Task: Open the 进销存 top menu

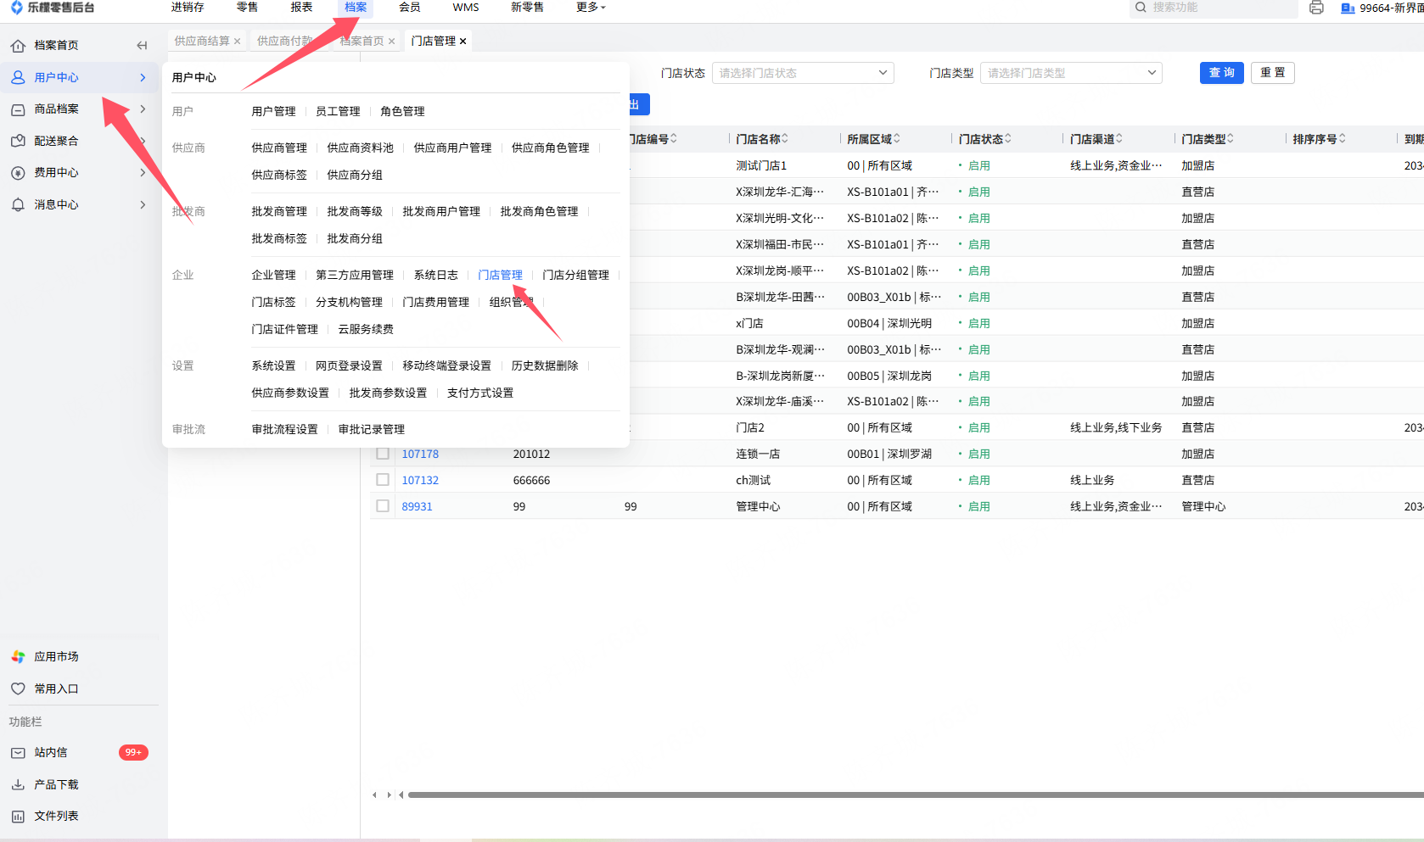Action: point(188,8)
